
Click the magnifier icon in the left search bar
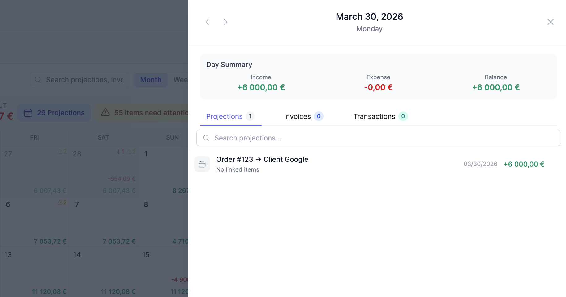38,79
